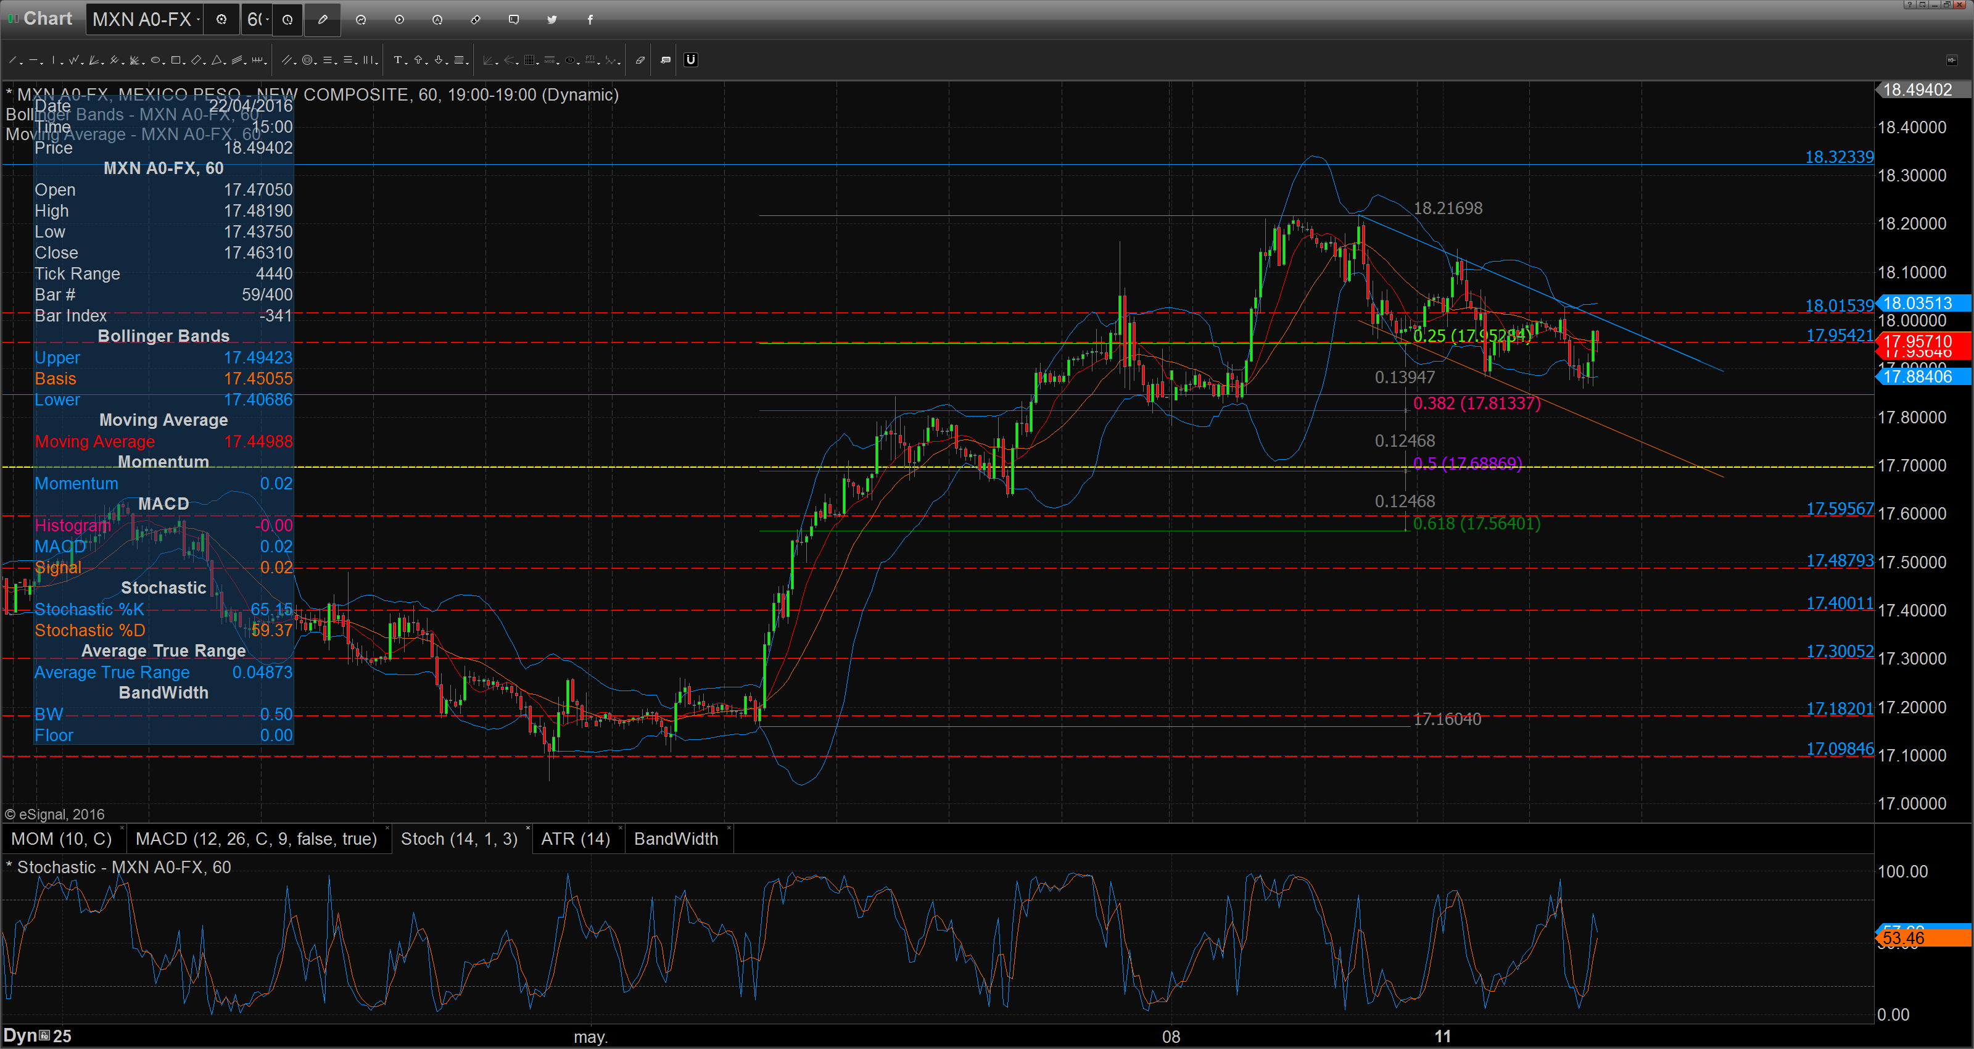Open rectangle tool dropdown arrow
Viewport: 1974px width, 1049px height.
coord(184,63)
